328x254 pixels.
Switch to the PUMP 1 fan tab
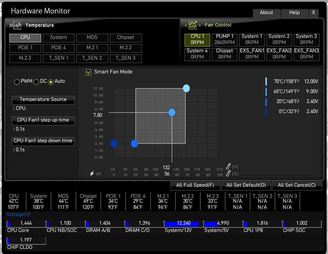[x=224, y=40]
